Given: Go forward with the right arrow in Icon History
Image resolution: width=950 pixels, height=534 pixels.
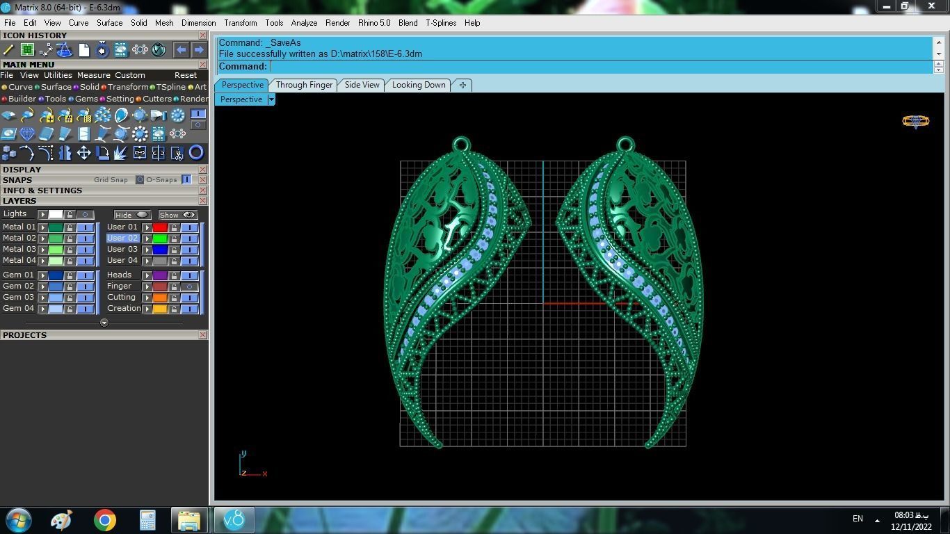Looking at the screenshot, I should tap(199, 50).
